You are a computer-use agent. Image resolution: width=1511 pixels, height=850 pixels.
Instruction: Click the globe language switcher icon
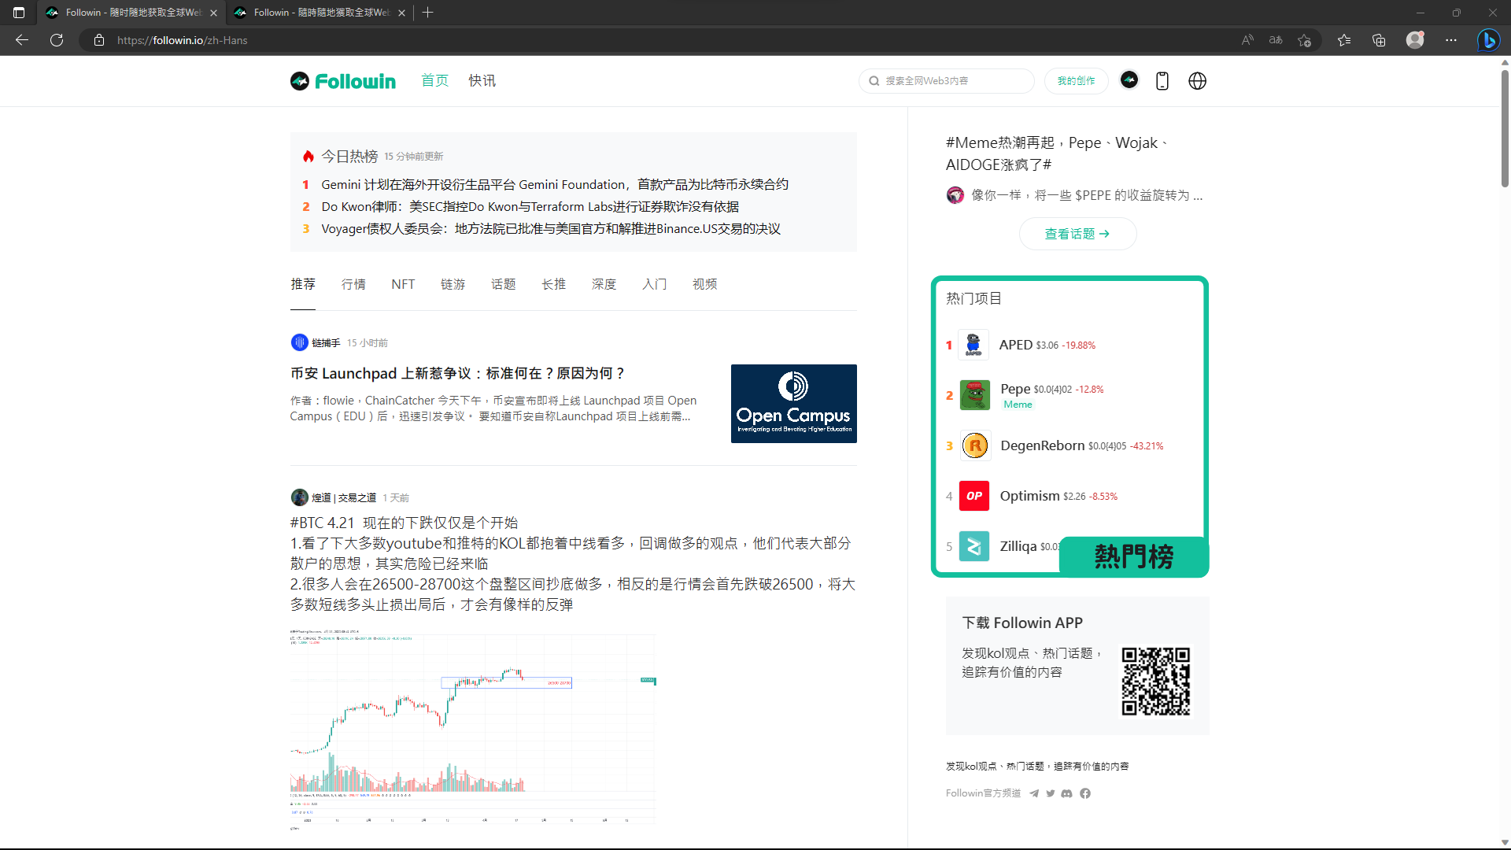1197,81
